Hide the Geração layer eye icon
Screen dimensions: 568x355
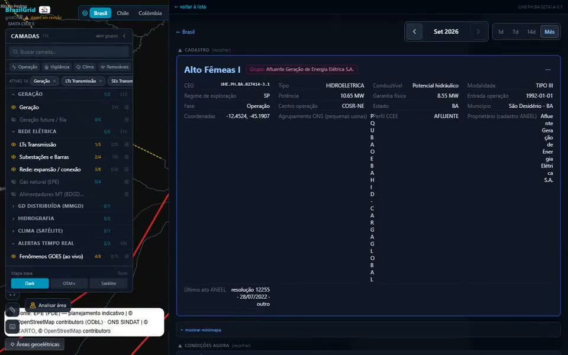click(x=14, y=107)
